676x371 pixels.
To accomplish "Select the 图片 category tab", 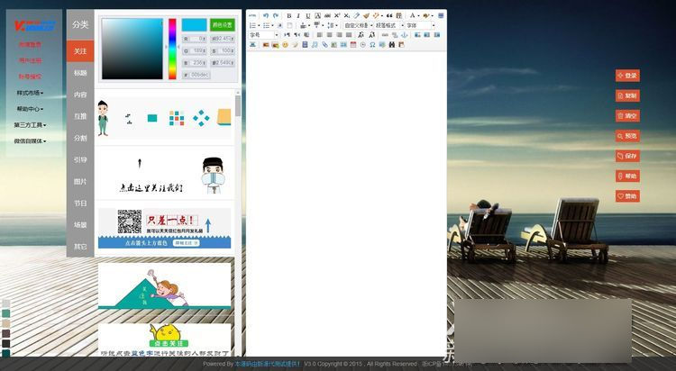I will tap(80, 181).
